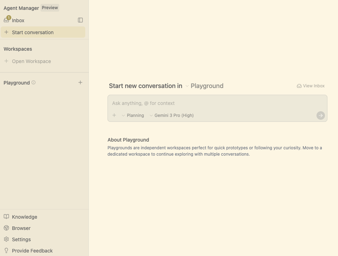Click the Preview badge beside Agent Manager
Image resolution: width=338 pixels, height=256 pixels.
(50, 8)
